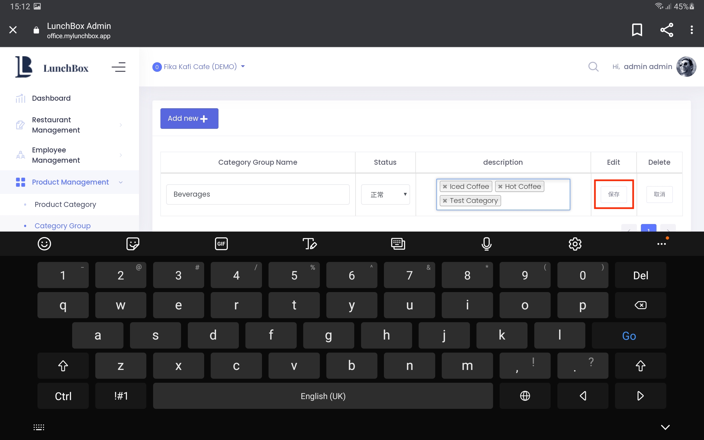Click the Add new button
The height and width of the screenshot is (440, 704).
(x=189, y=119)
